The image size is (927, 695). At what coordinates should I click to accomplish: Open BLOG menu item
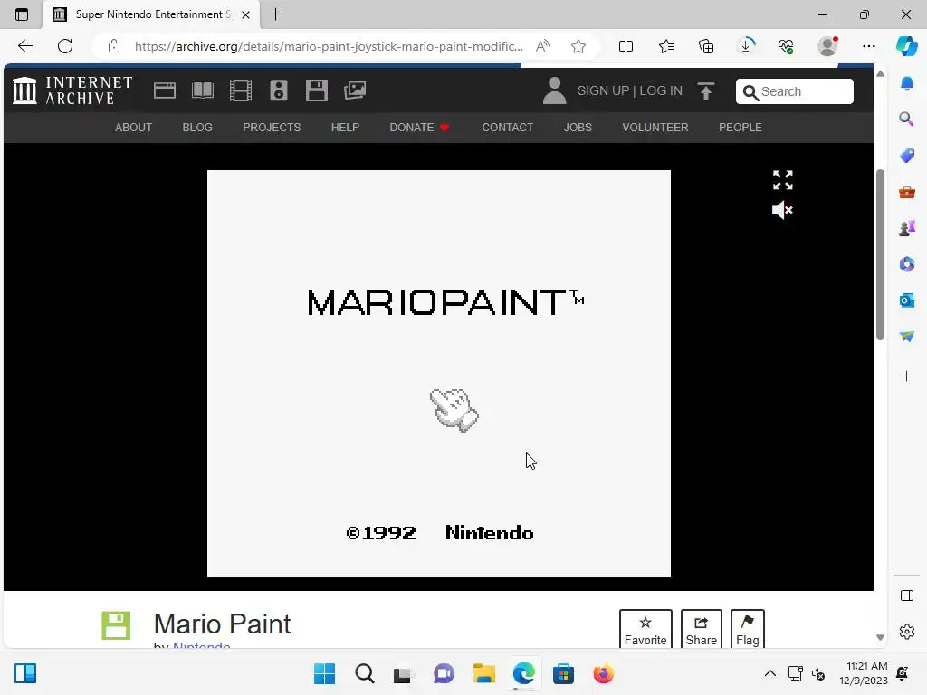[197, 127]
